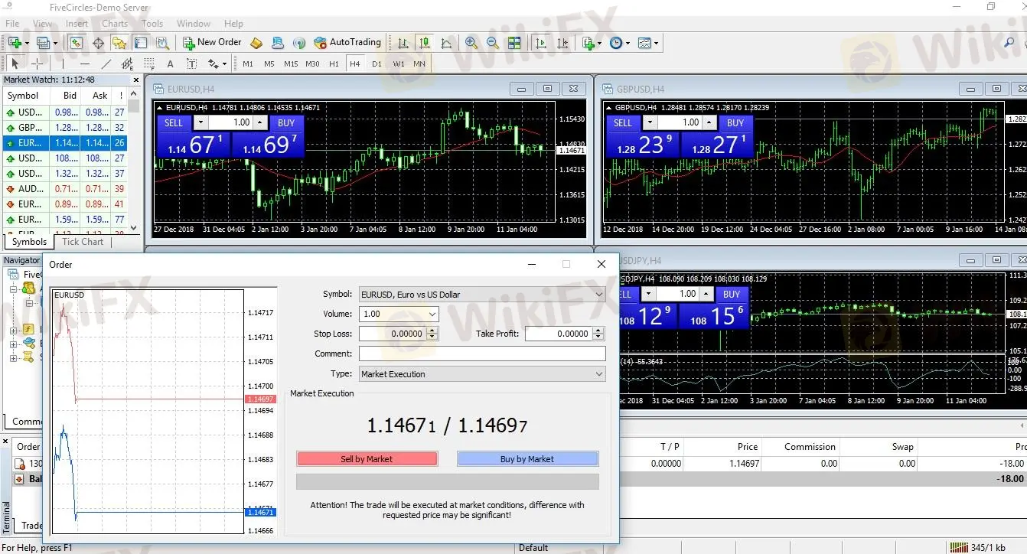Image resolution: width=1027 pixels, height=554 pixels.
Task: Expand the Scripts node in Navigator tree
Action: point(13,357)
